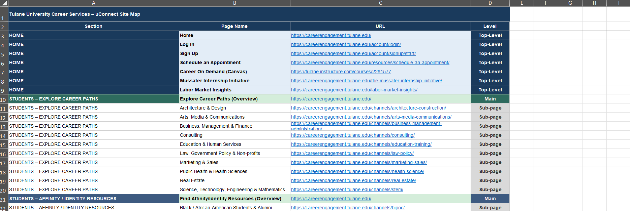The width and height of the screenshot is (630, 211).
Task: Select column F header
Action: [x=546, y=3]
